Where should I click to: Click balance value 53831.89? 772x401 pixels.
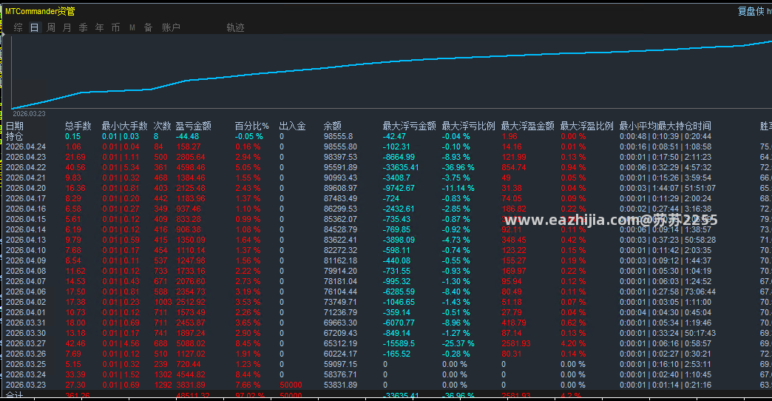[340, 385]
